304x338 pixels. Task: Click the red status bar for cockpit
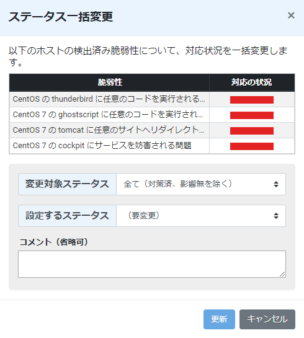coord(252,146)
